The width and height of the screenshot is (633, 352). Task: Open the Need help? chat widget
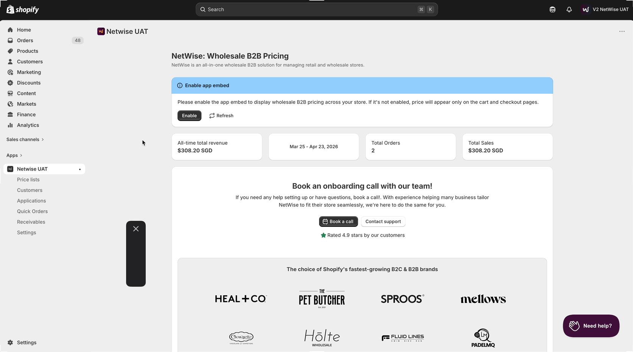pyautogui.click(x=591, y=326)
